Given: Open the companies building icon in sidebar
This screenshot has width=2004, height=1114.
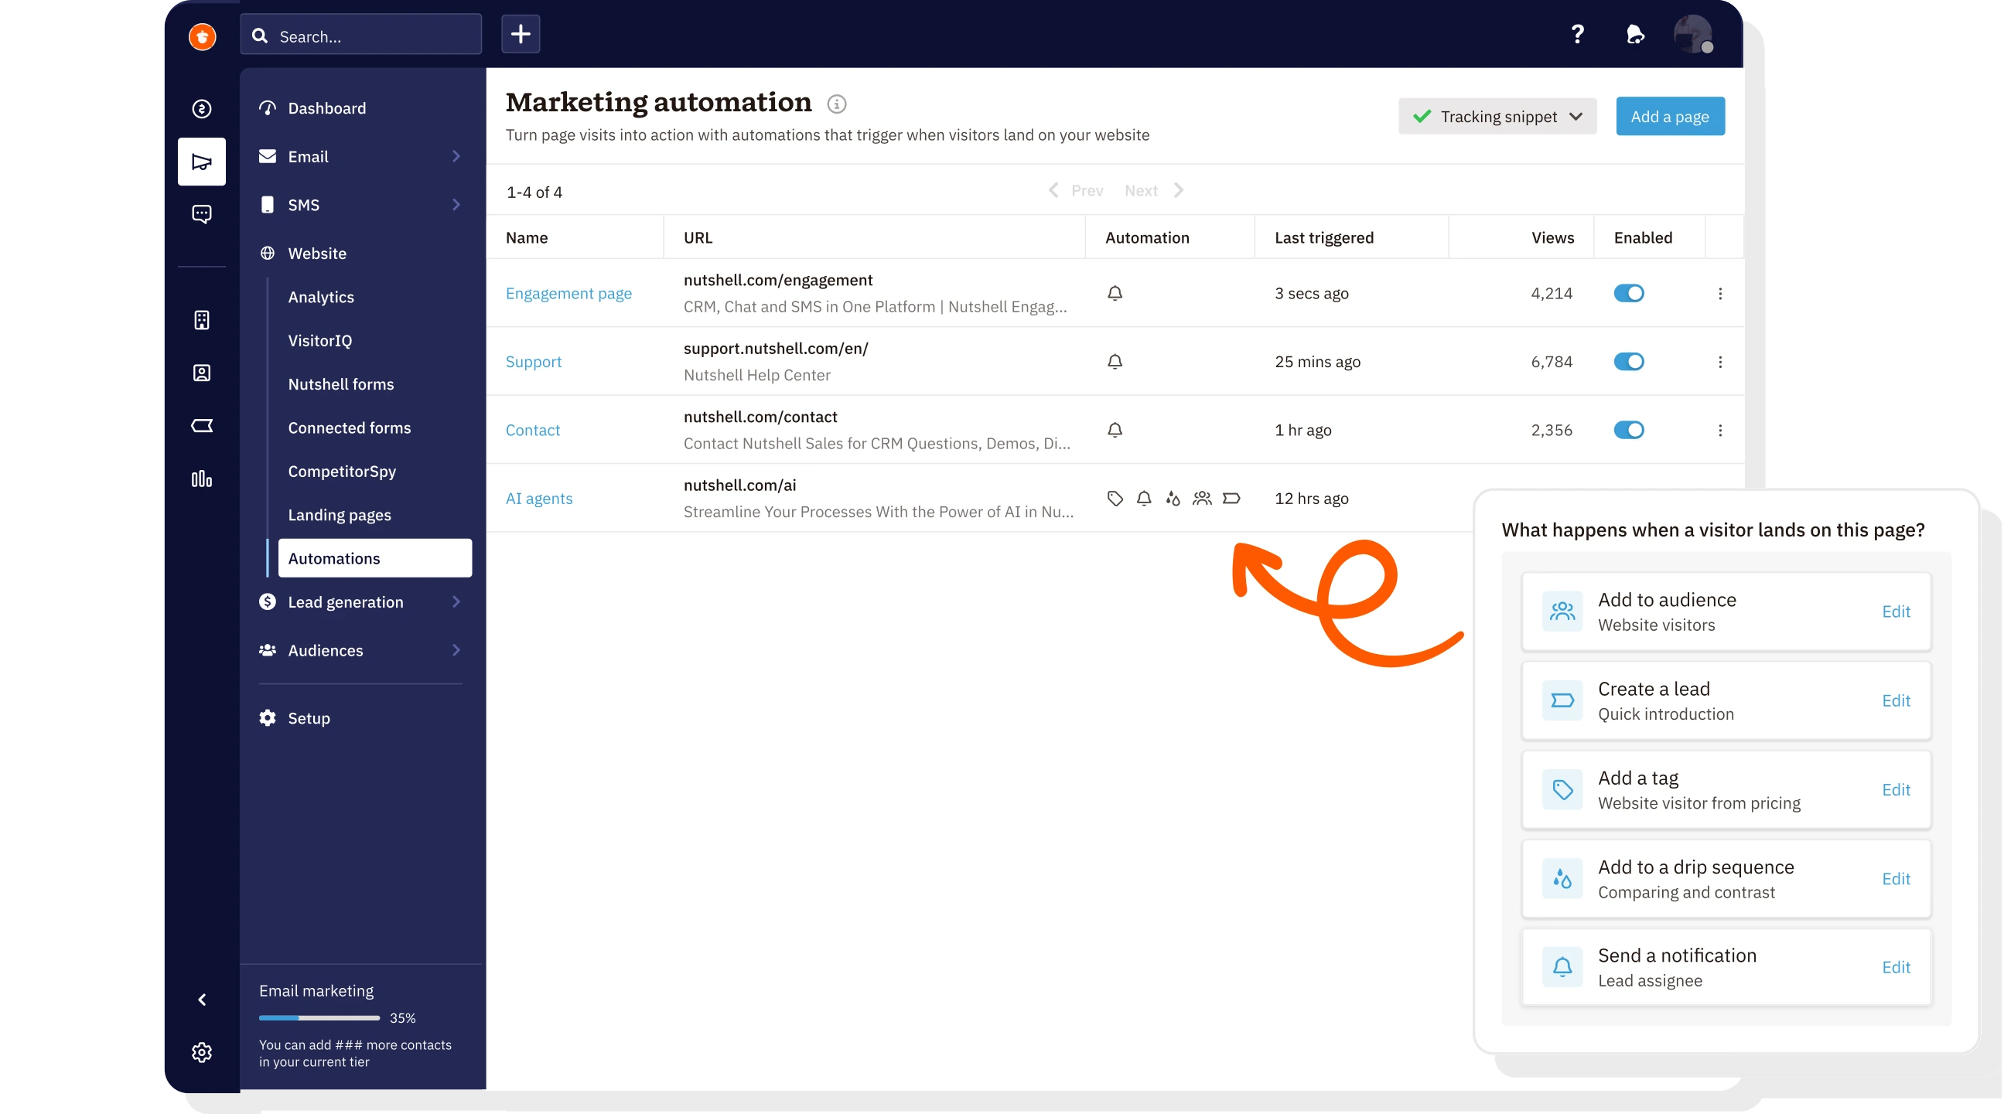Looking at the screenshot, I should click(x=202, y=320).
